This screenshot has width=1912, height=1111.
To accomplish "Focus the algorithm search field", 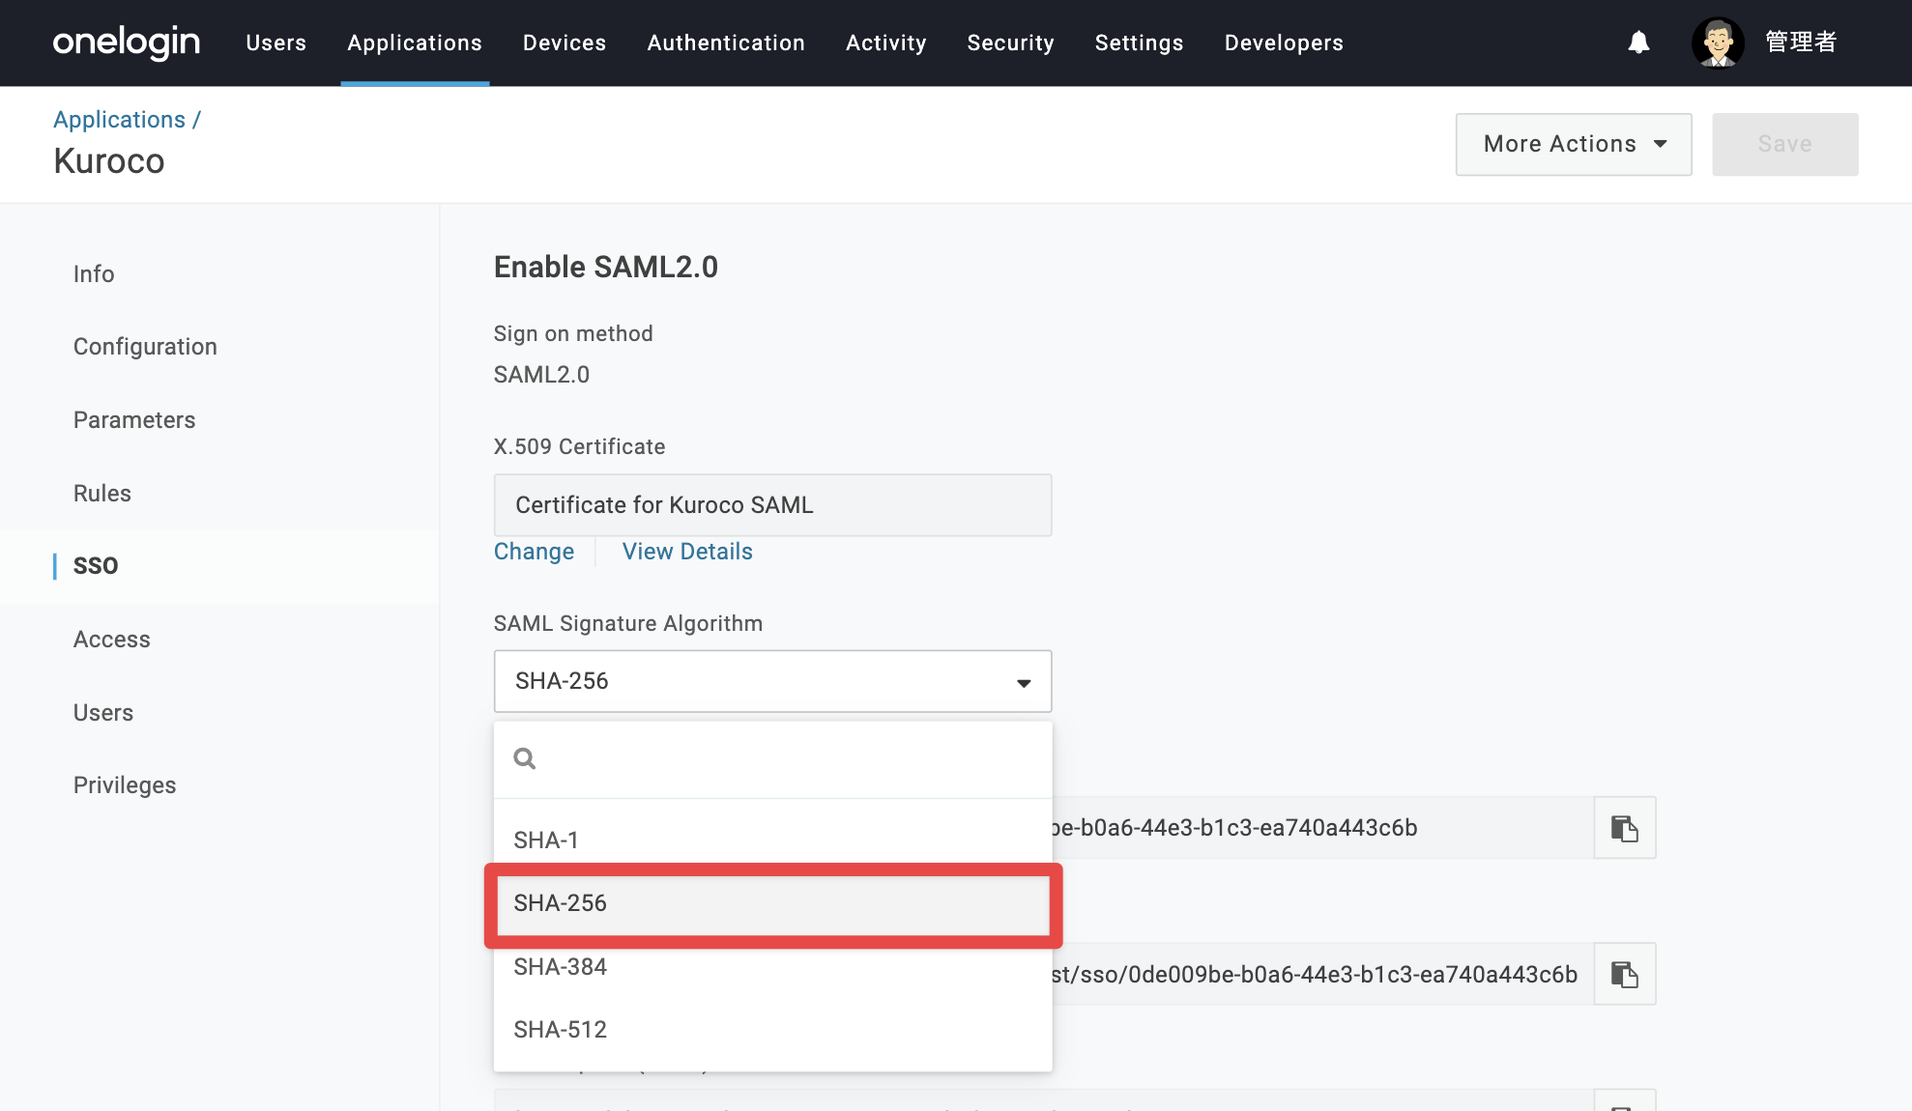I will [x=772, y=759].
